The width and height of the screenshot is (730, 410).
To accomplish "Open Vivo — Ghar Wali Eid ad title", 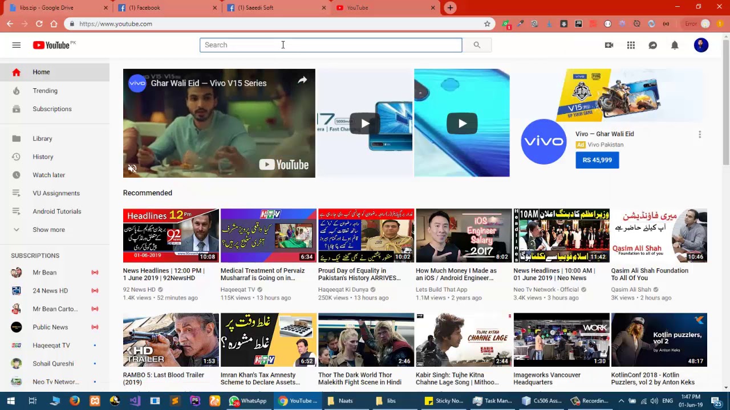I will point(605,134).
